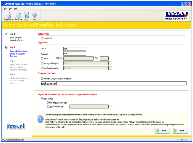Open the Tool menu
The height and width of the screenshot is (143, 193).
pyautogui.click(x=10, y=9)
